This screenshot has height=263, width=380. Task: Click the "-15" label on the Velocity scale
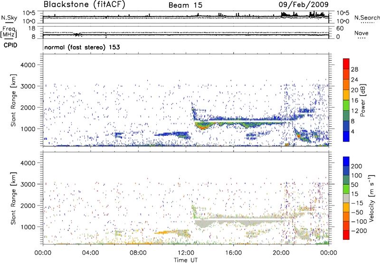[x=357, y=203]
